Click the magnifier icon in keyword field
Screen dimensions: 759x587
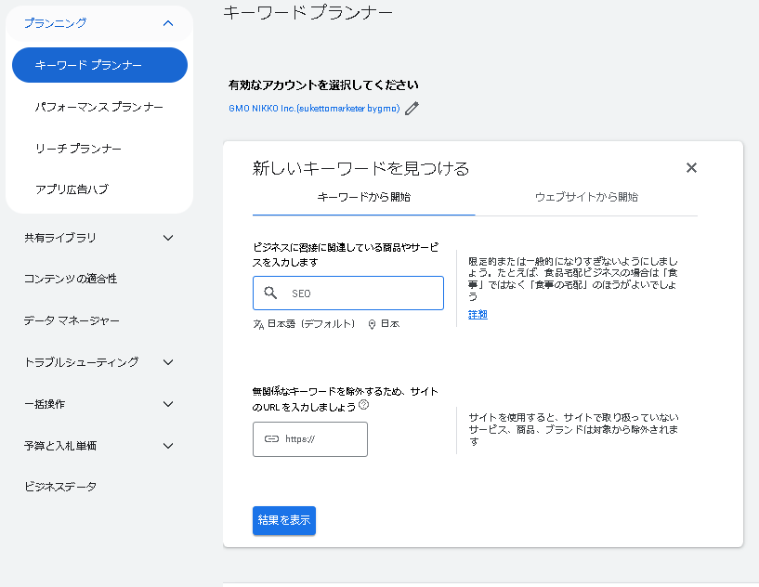[271, 293]
